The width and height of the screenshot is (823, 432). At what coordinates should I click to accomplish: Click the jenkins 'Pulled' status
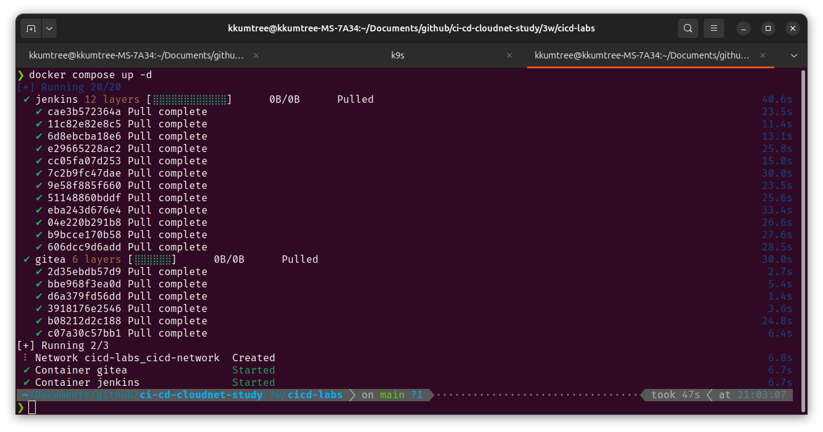tap(355, 100)
